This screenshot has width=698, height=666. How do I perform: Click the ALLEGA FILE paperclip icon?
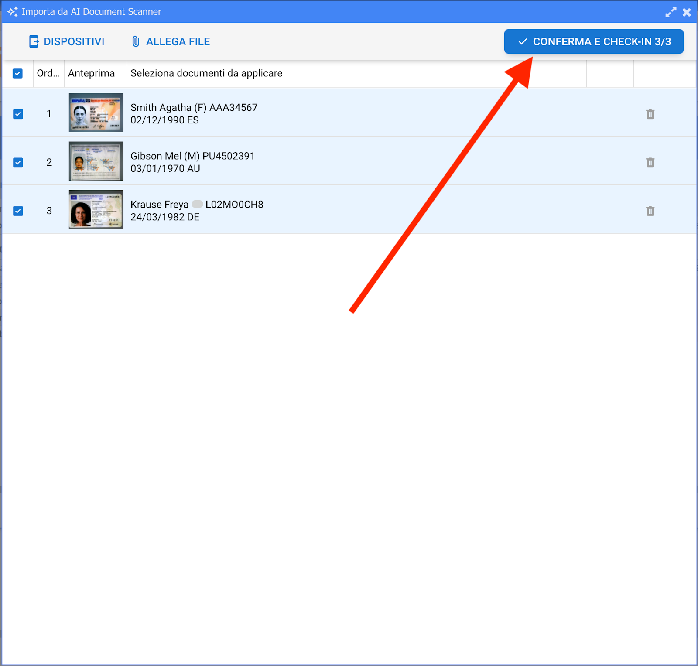[136, 41]
